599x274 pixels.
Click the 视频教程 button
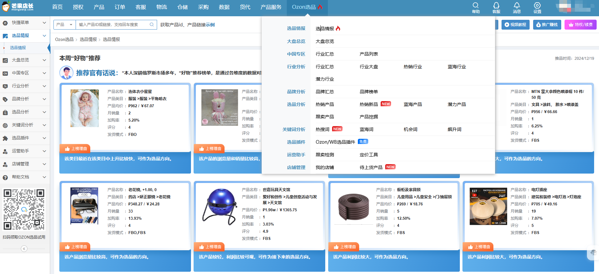pyautogui.click(x=515, y=25)
